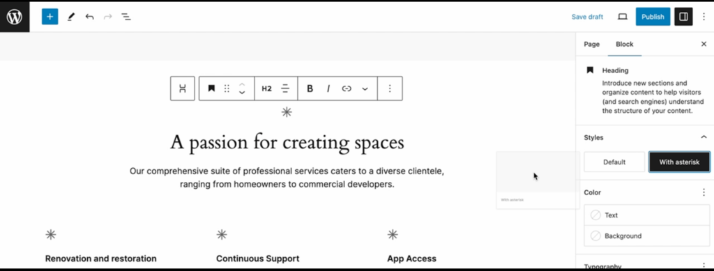Switch to the Page tab
The width and height of the screenshot is (714, 271).
coord(591,44)
